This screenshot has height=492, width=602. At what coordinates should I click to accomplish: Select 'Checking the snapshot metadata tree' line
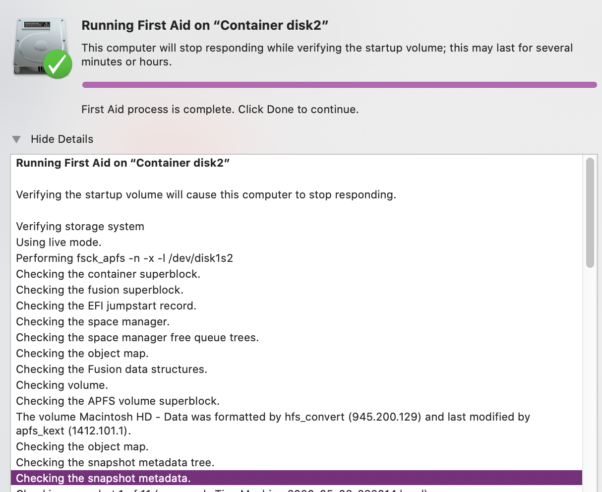[x=115, y=463]
